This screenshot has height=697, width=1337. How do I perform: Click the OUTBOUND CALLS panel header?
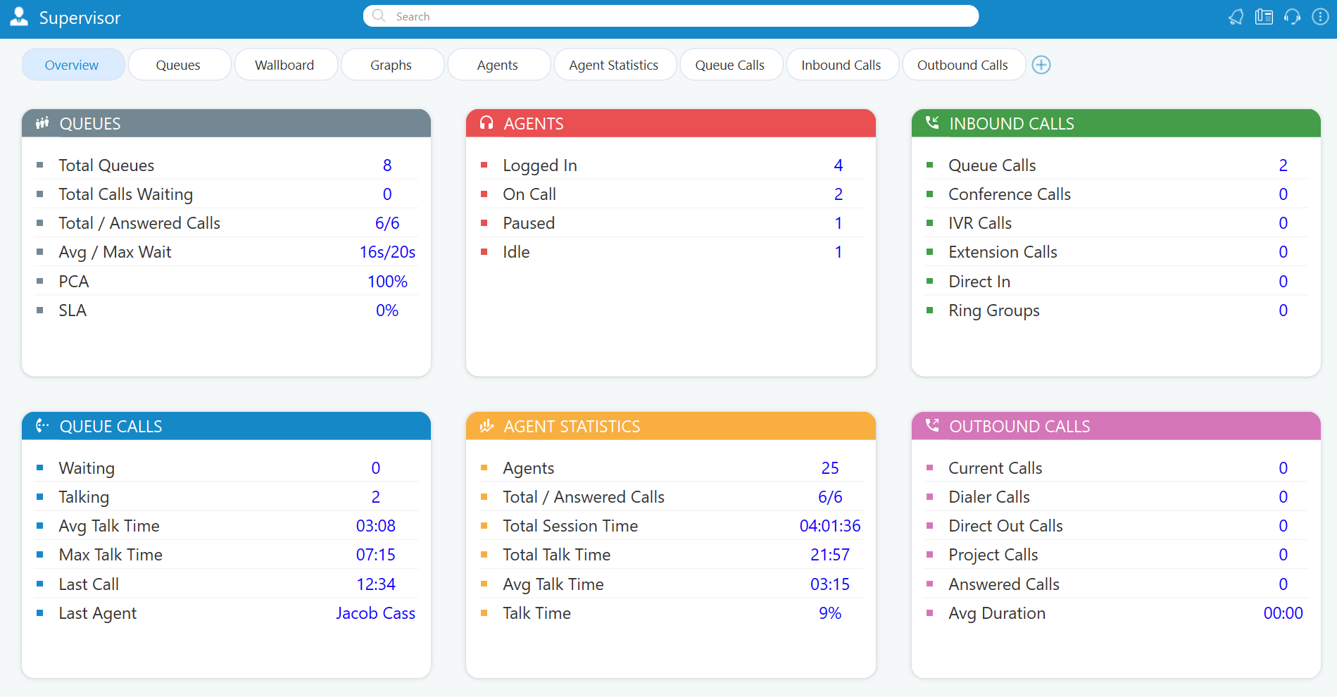coord(1116,426)
